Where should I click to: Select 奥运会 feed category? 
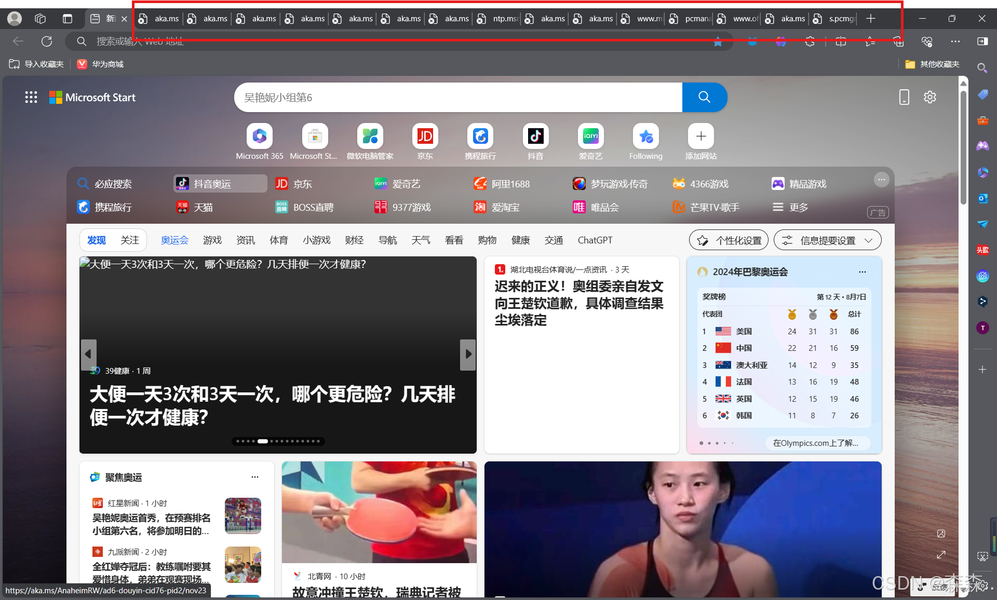point(174,240)
